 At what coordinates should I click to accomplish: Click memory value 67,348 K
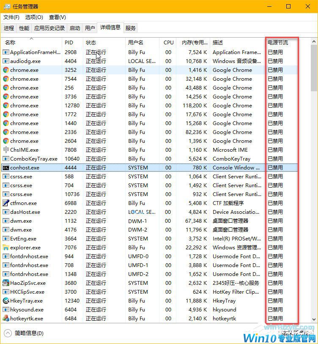coord(196,221)
